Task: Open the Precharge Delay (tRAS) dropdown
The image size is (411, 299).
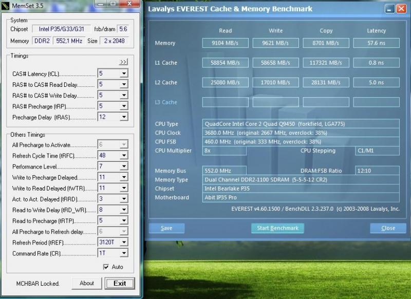Action: pos(124,117)
